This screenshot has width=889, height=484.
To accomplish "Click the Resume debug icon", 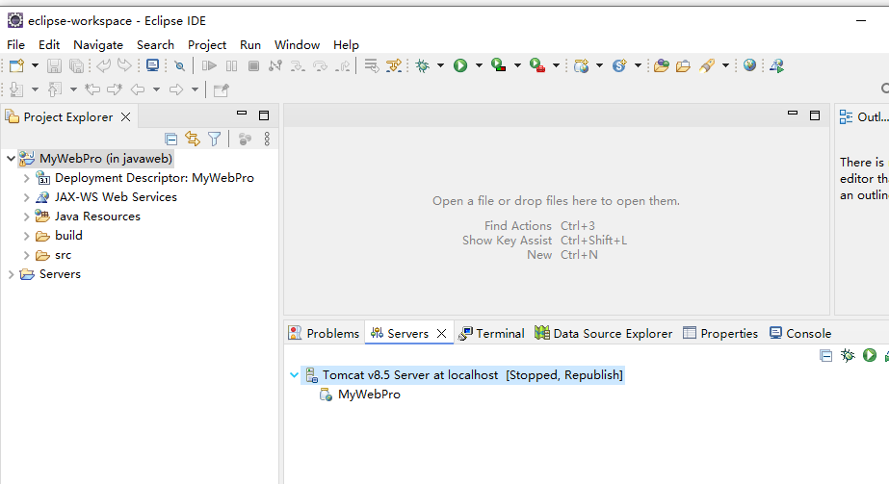I will click(209, 65).
